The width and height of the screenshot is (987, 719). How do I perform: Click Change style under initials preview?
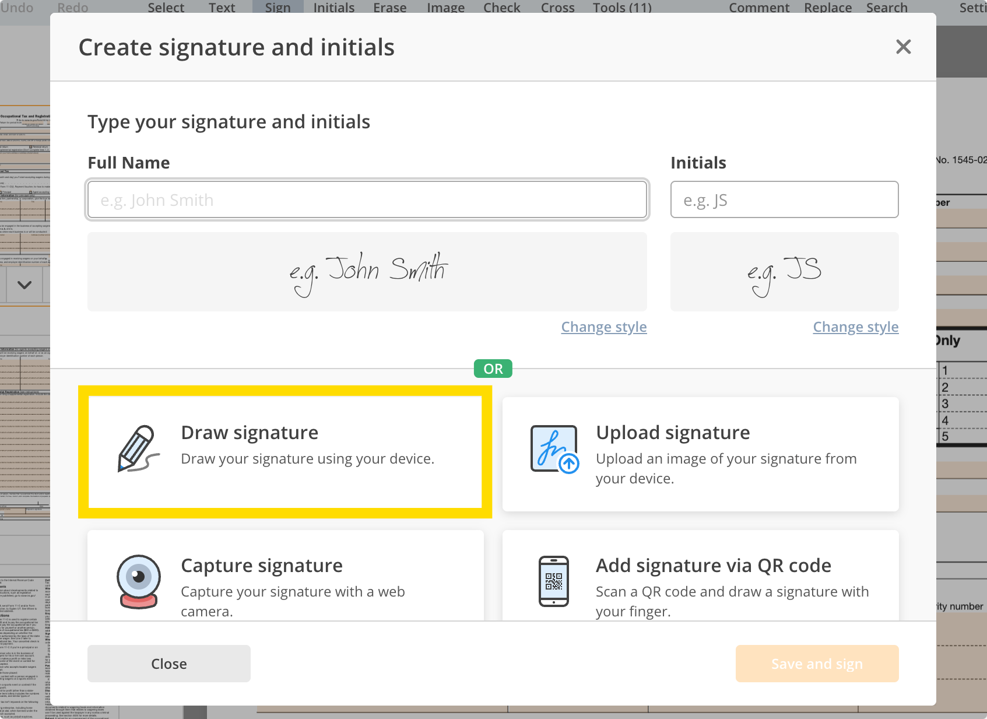pos(856,327)
